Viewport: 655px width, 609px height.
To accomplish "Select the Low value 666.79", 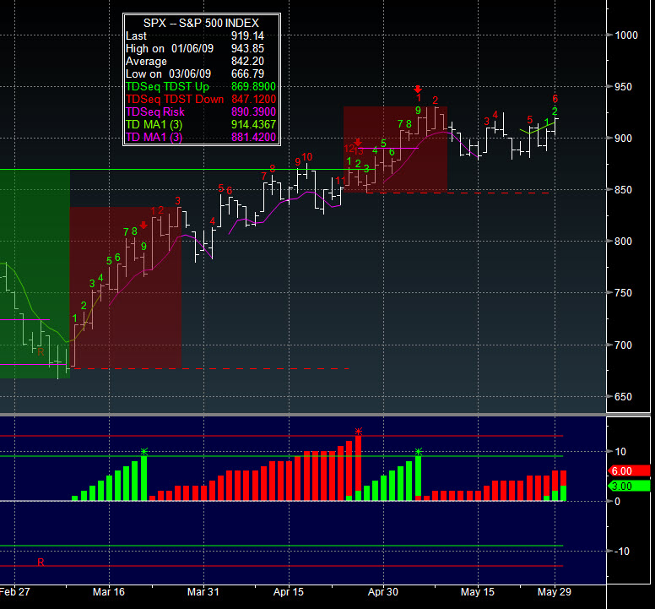I will [x=247, y=74].
